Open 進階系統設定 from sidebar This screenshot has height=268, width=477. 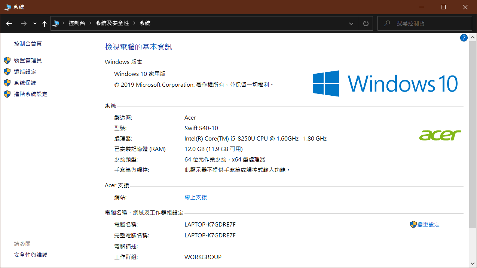click(x=31, y=94)
